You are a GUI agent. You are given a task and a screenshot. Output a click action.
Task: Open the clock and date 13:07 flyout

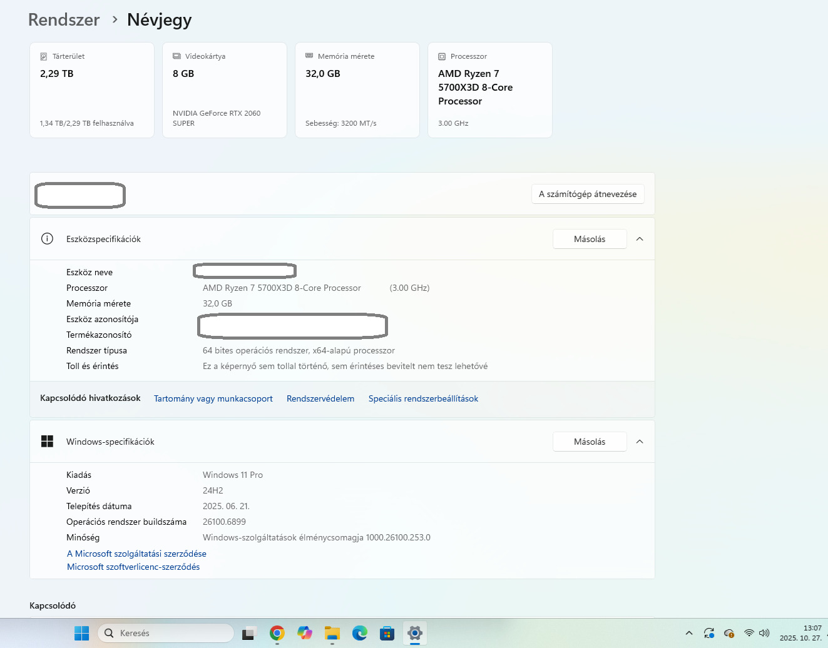[x=801, y=633]
